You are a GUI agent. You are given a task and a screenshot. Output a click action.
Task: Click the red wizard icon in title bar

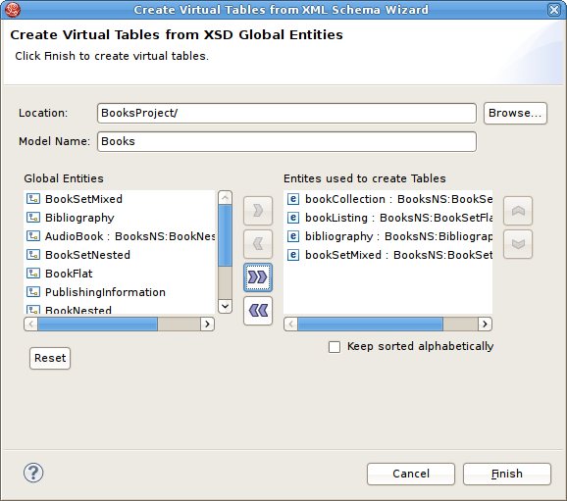(13, 10)
